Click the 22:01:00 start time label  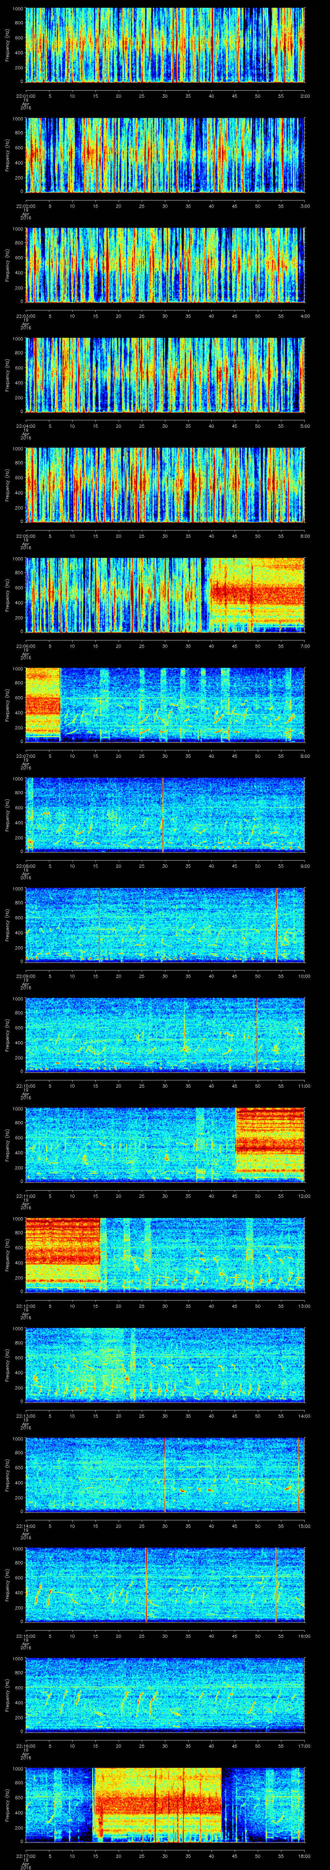tap(25, 96)
